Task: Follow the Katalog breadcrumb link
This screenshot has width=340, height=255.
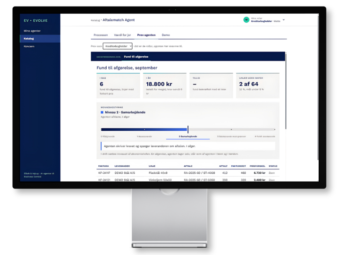Action: (95, 20)
